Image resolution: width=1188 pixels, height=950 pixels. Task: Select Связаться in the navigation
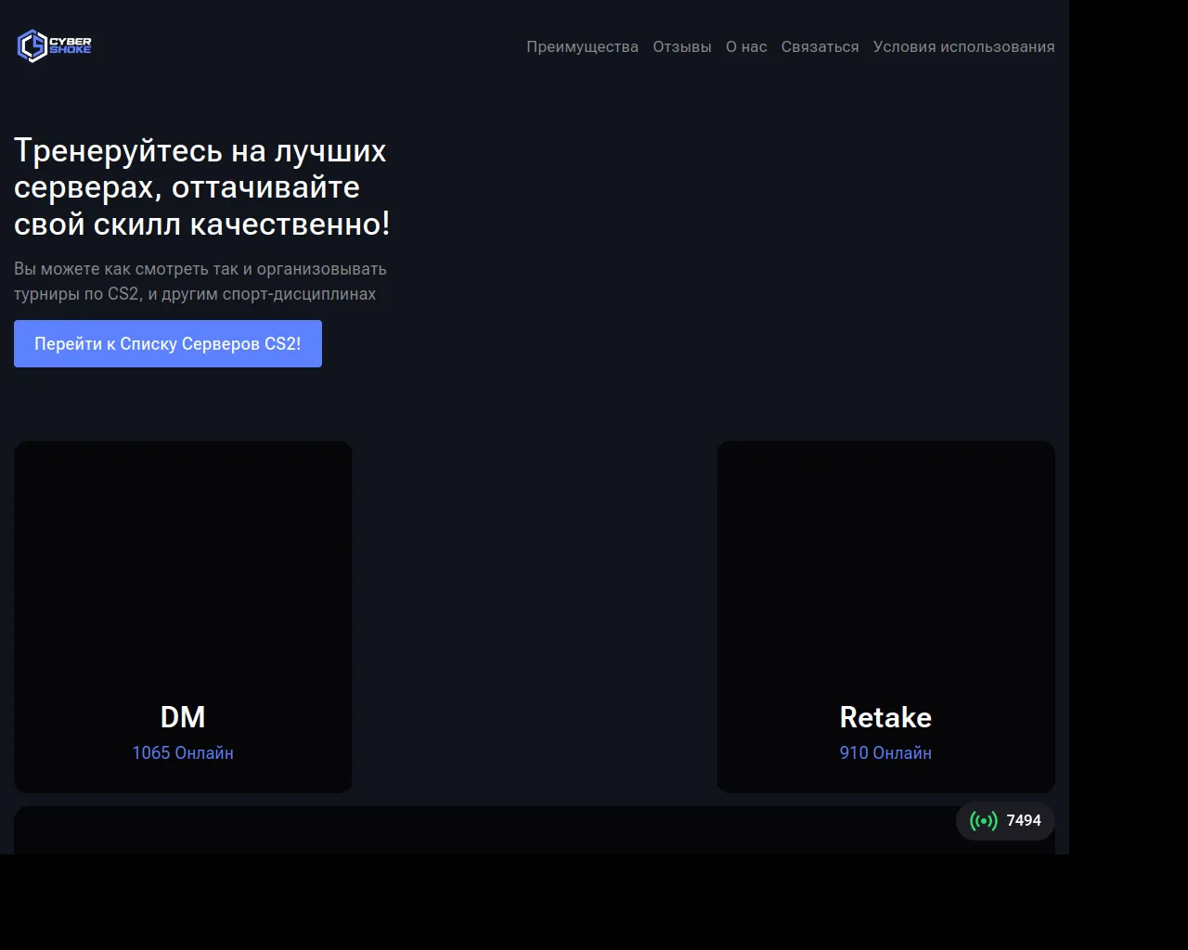[x=820, y=46]
